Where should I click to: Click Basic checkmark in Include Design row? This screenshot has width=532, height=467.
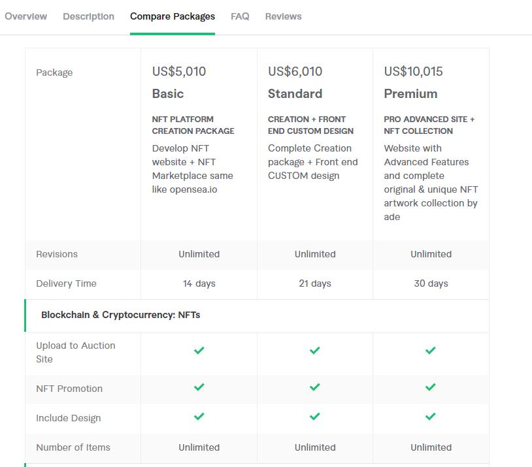(x=199, y=417)
